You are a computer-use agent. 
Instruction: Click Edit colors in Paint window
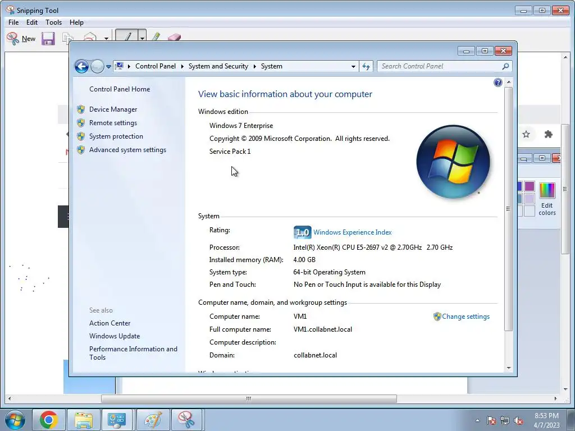(547, 199)
